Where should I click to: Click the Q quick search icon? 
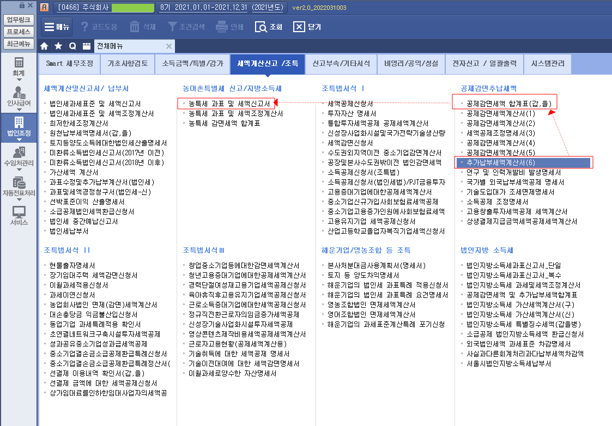pyautogui.click(x=72, y=46)
